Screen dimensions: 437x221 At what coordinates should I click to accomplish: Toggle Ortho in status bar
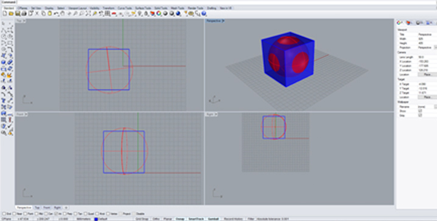(x=156, y=219)
